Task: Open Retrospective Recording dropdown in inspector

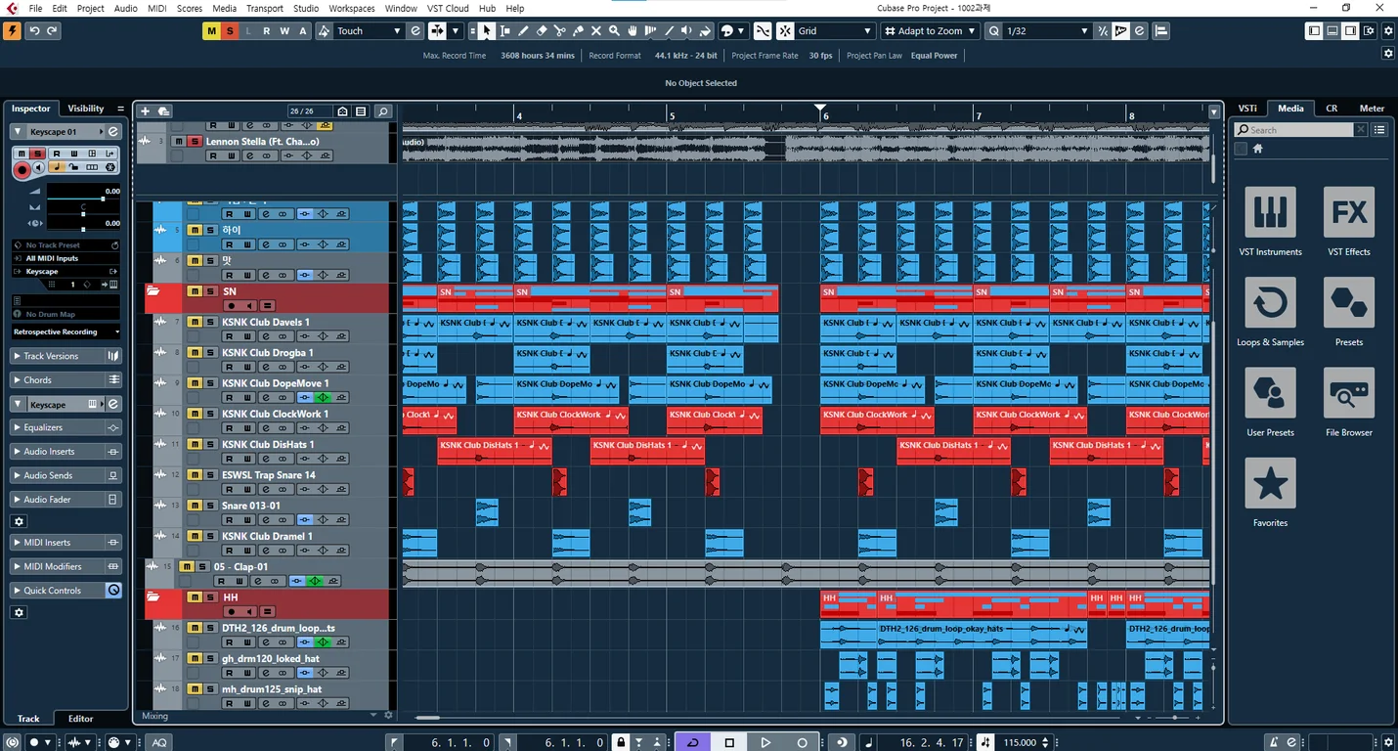Action: tap(66, 331)
